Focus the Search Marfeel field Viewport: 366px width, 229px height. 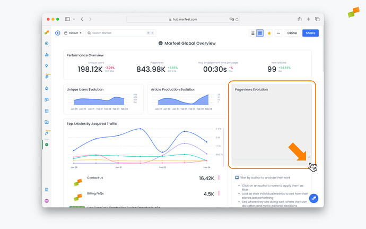point(121,33)
